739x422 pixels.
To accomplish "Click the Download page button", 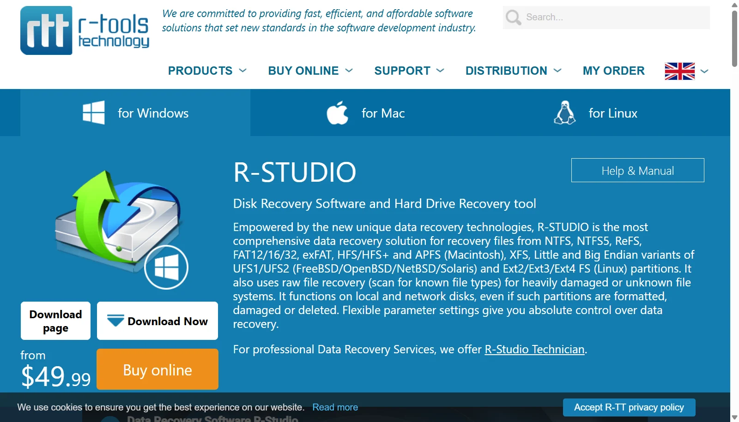I will (55, 321).
